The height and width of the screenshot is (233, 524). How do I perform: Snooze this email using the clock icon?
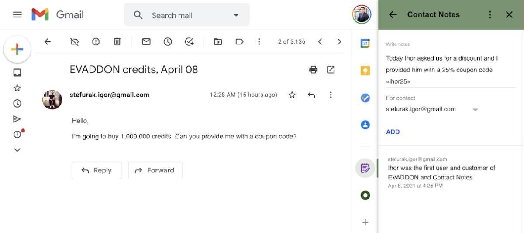168,42
